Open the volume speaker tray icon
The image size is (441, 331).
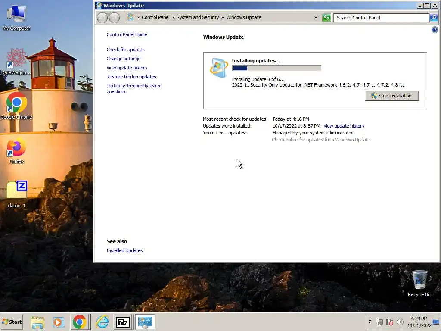coord(400,322)
